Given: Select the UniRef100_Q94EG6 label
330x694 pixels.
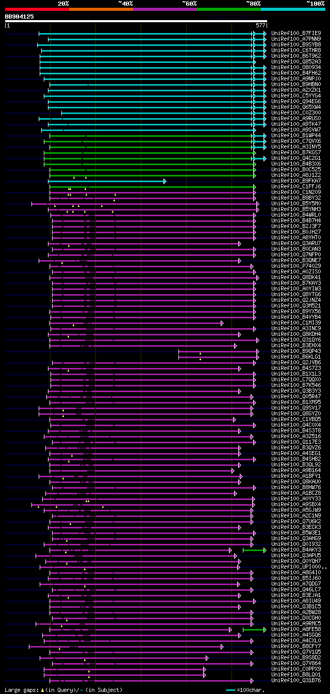Looking at the screenshot, I should (x=296, y=101).
